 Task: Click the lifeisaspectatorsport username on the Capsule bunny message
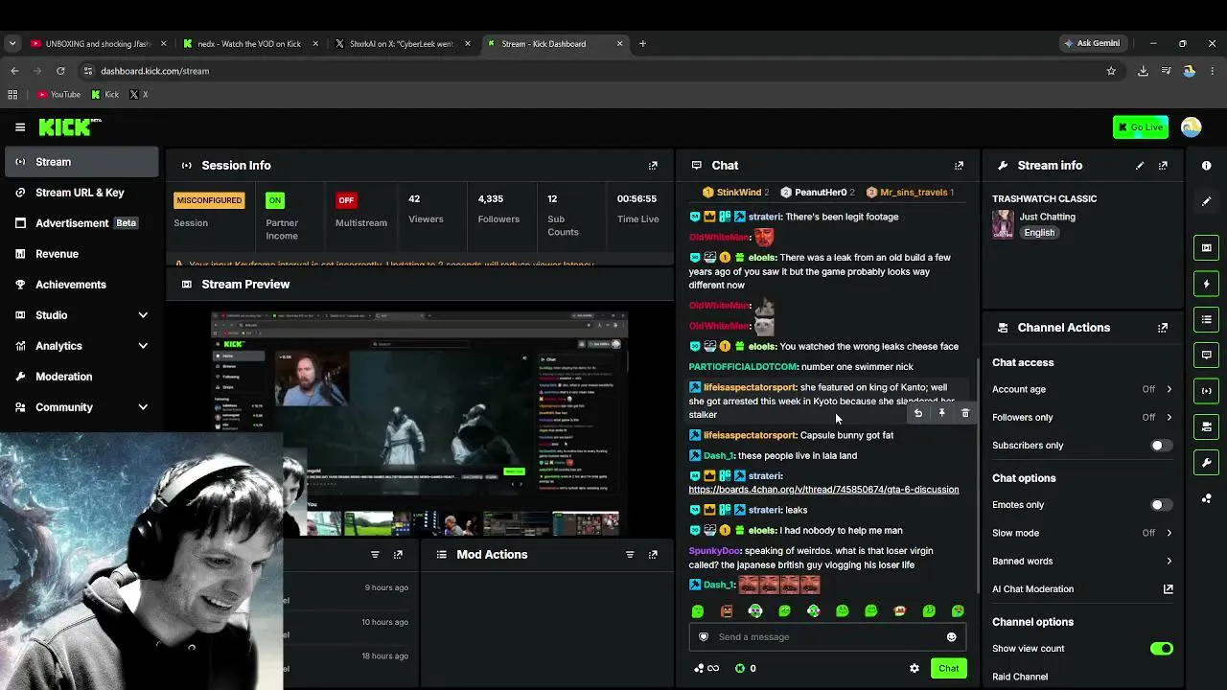(750, 435)
